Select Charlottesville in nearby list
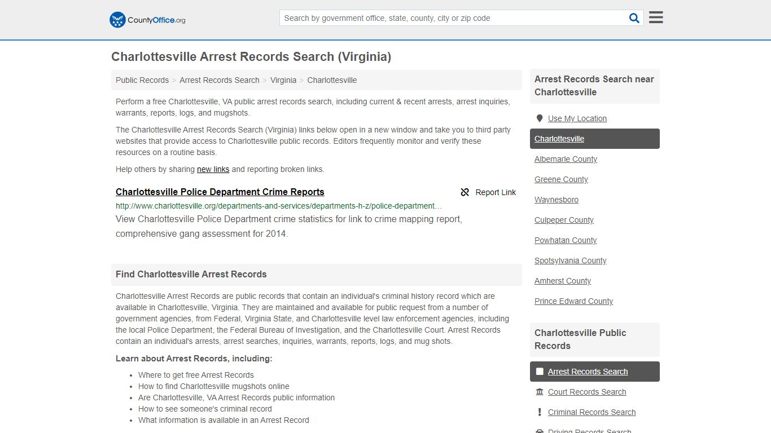 [x=595, y=139]
